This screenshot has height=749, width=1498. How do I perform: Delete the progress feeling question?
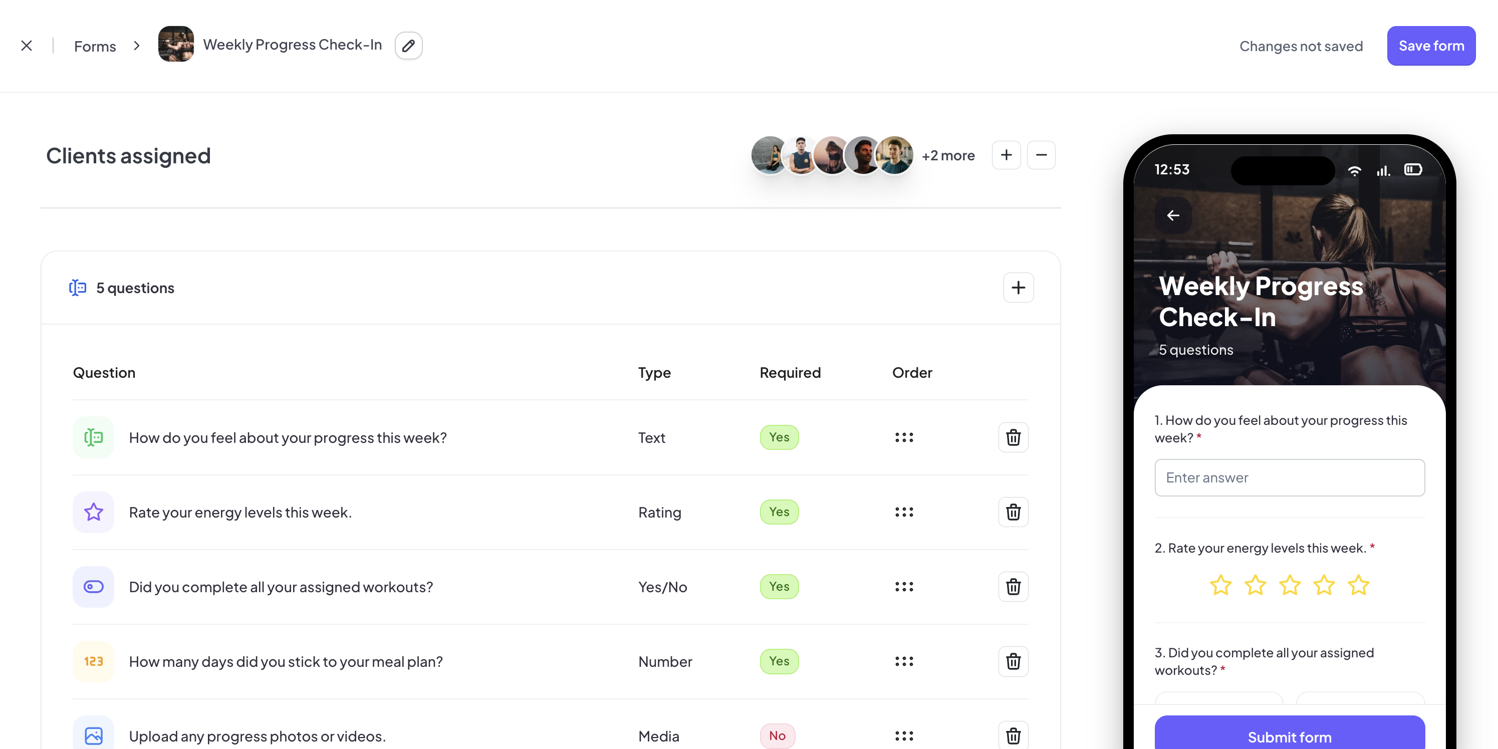coord(1013,437)
